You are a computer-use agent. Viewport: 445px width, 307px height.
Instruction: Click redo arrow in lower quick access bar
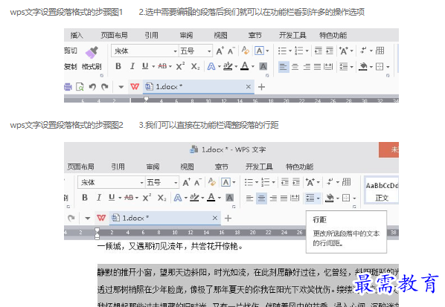(x=71, y=218)
